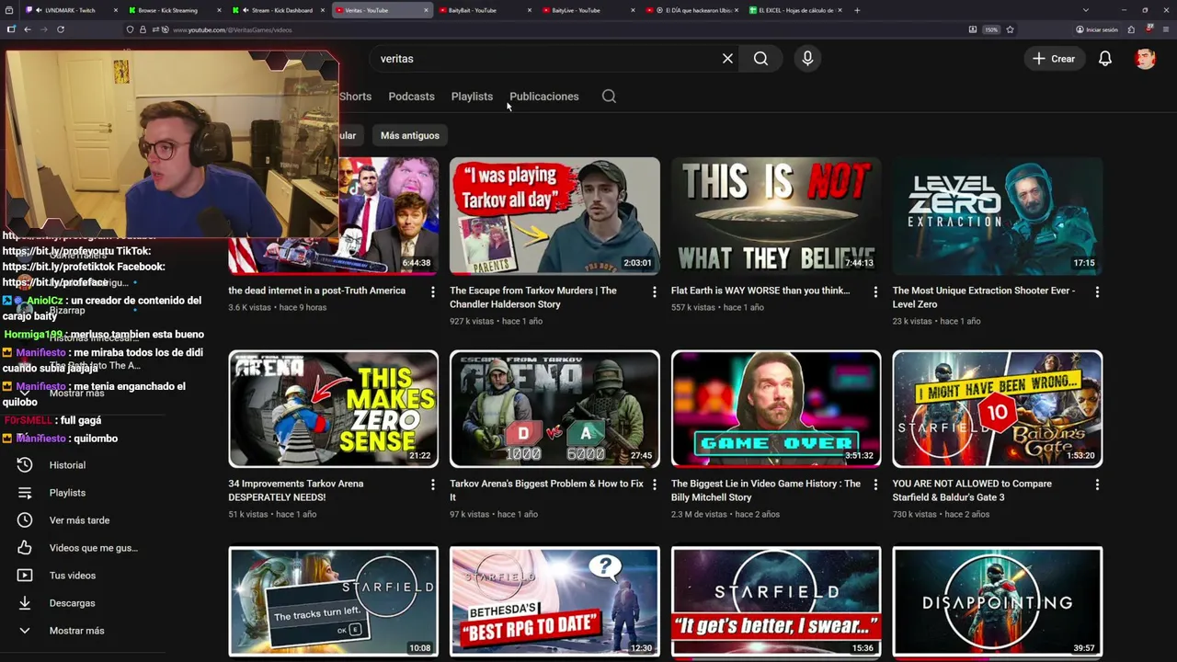This screenshot has height=662, width=1177.
Task: Open 'Flat Earth is WAY WORSE than you think' title
Action: [x=760, y=291]
